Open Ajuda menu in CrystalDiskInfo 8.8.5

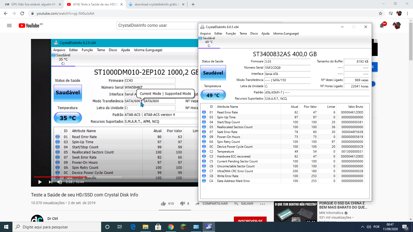click(265, 34)
